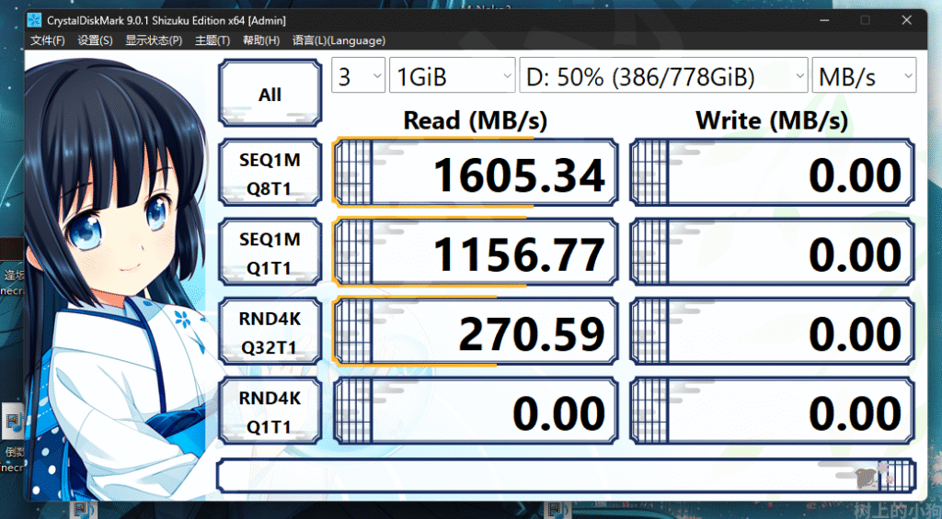Click the SEQ1M Q1T1 write value 0.00
The width and height of the screenshot is (942, 519).
pyautogui.click(x=772, y=252)
